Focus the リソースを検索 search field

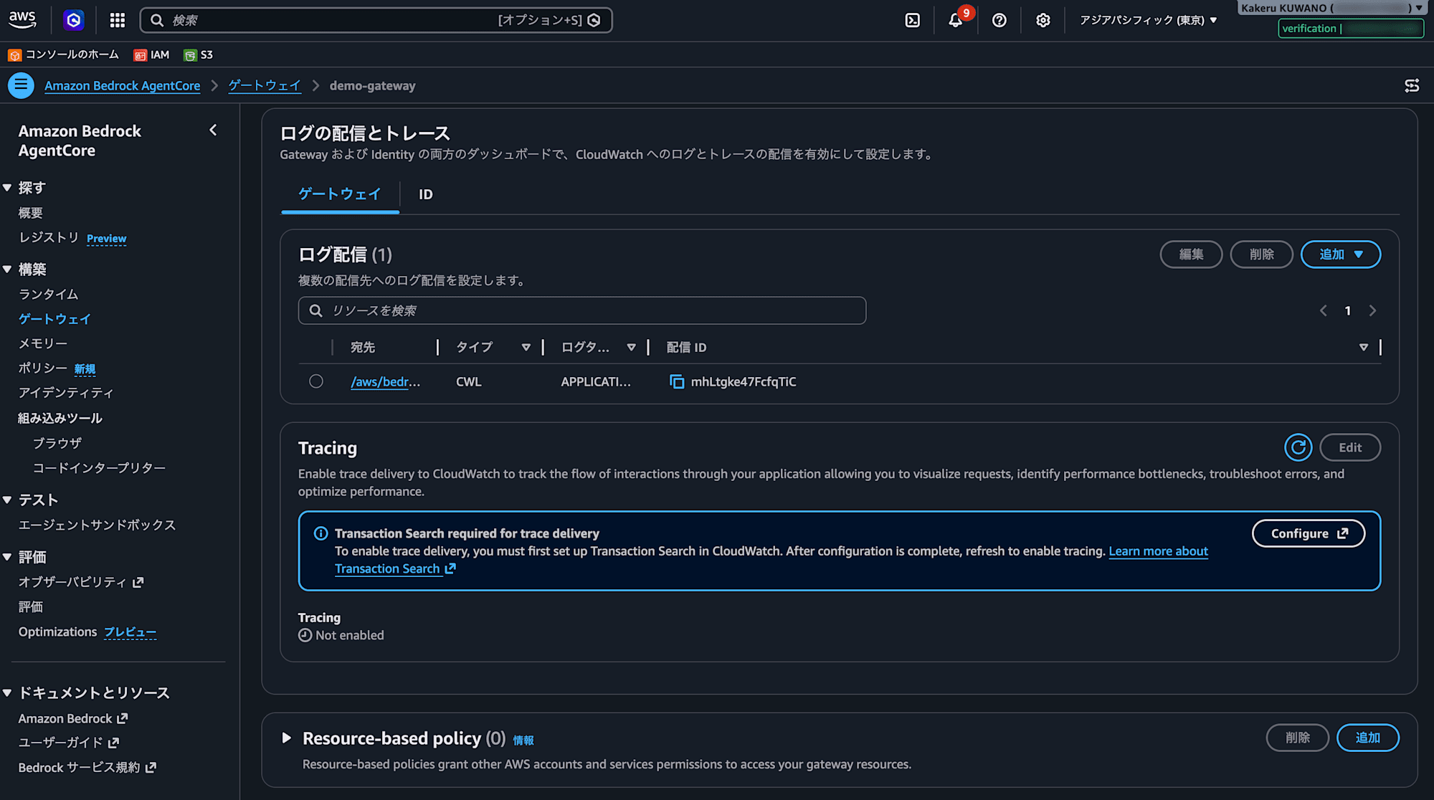[582, 310]
